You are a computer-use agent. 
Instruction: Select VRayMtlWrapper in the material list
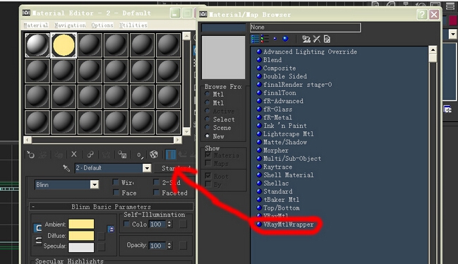(x=288, y=224)
